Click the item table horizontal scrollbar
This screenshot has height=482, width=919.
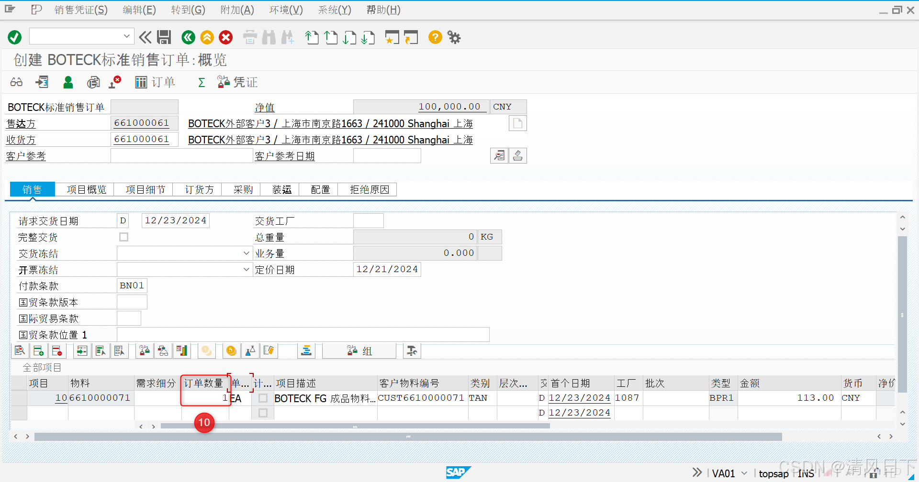point(355,426)
